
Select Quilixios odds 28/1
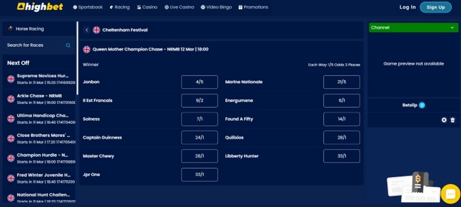(x=342, y=137)
